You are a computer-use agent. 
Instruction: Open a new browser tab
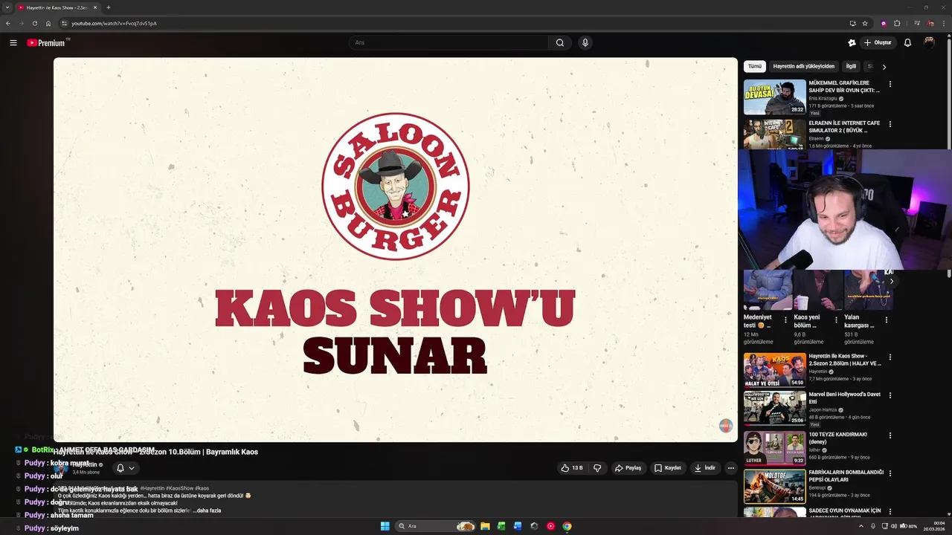[x=109, y=7]
